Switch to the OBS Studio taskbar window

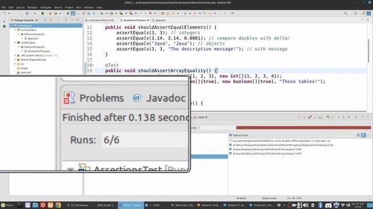click(x=105, y=205)
